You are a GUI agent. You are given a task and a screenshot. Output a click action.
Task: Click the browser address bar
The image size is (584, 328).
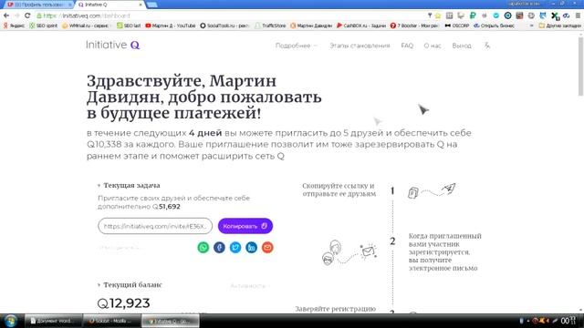[231, 15]
